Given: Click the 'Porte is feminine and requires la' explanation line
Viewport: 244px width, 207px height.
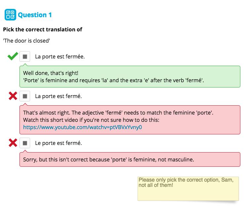Looking at the screenshot, I should [113, 80].
